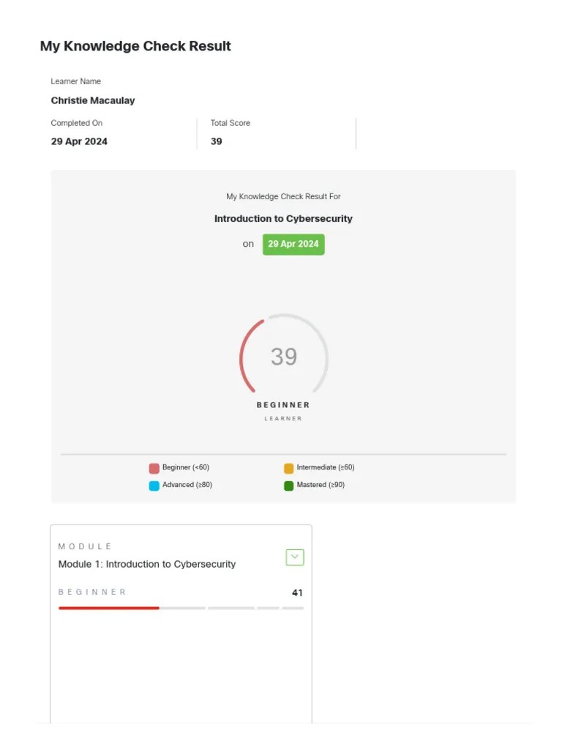Click the 'Intermediate (≥60)' legend text
Screen dimensions: 562x750
point(326,467)
